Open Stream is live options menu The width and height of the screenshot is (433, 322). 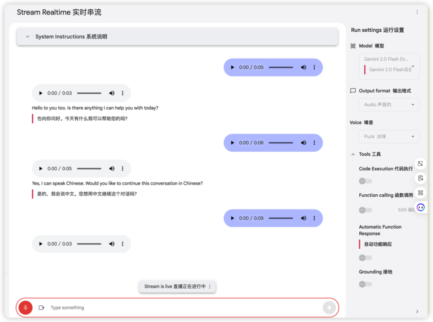(x=210, y=287)
